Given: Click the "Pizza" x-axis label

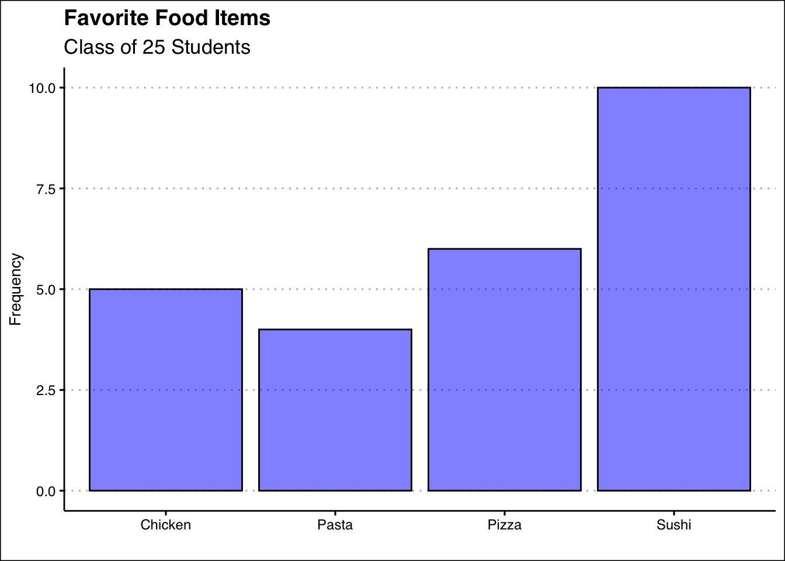Looking at the screenshot, I should point(505,525).
